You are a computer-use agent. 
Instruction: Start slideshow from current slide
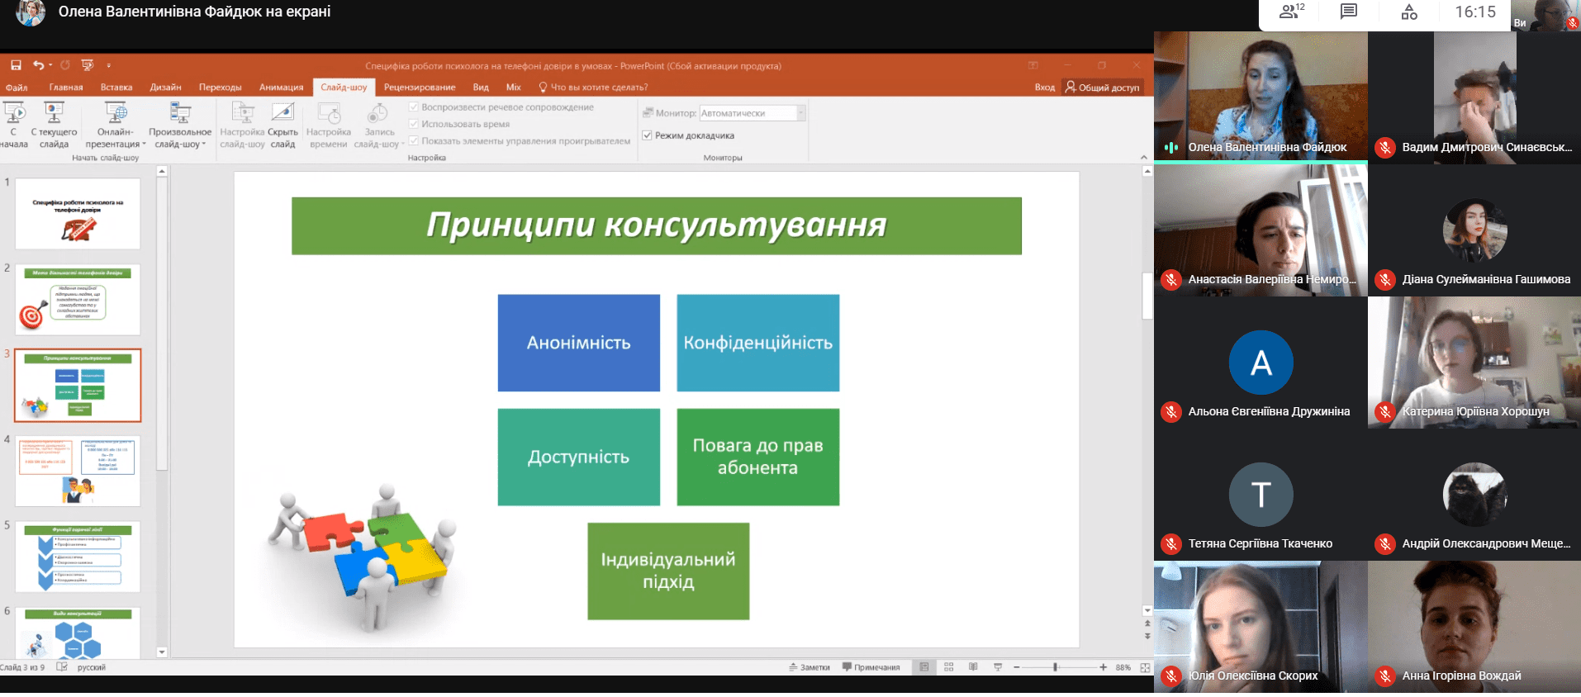click(54, 126)
